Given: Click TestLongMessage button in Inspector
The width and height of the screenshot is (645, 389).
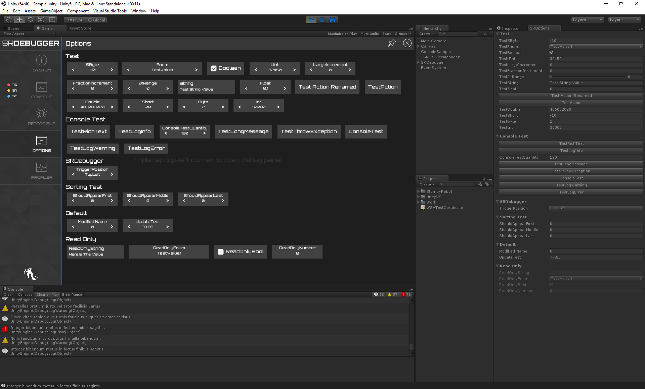Looking at the screenshot, I should (x=571, y=164).
